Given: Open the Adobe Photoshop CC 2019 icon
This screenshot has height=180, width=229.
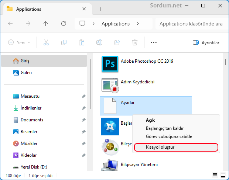Looking at the screenshot, I should pyautogui.click(x=110, y=64).
